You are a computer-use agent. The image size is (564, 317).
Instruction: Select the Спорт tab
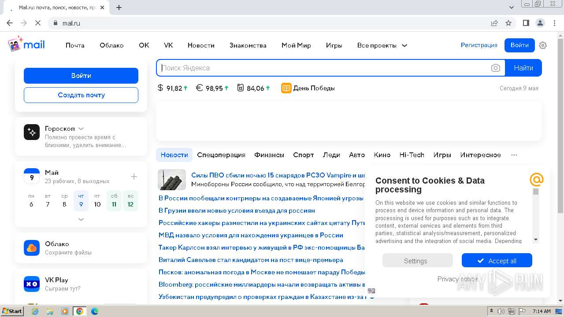[x=304, y=155]
